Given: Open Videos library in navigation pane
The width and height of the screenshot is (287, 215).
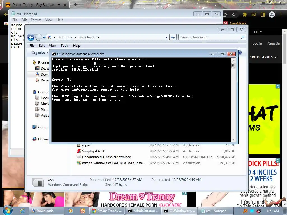Looking at the screenshot, I should click(42, 115).
